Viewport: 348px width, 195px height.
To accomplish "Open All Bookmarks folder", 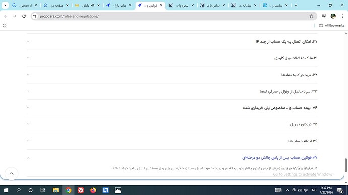I will 331,26.
